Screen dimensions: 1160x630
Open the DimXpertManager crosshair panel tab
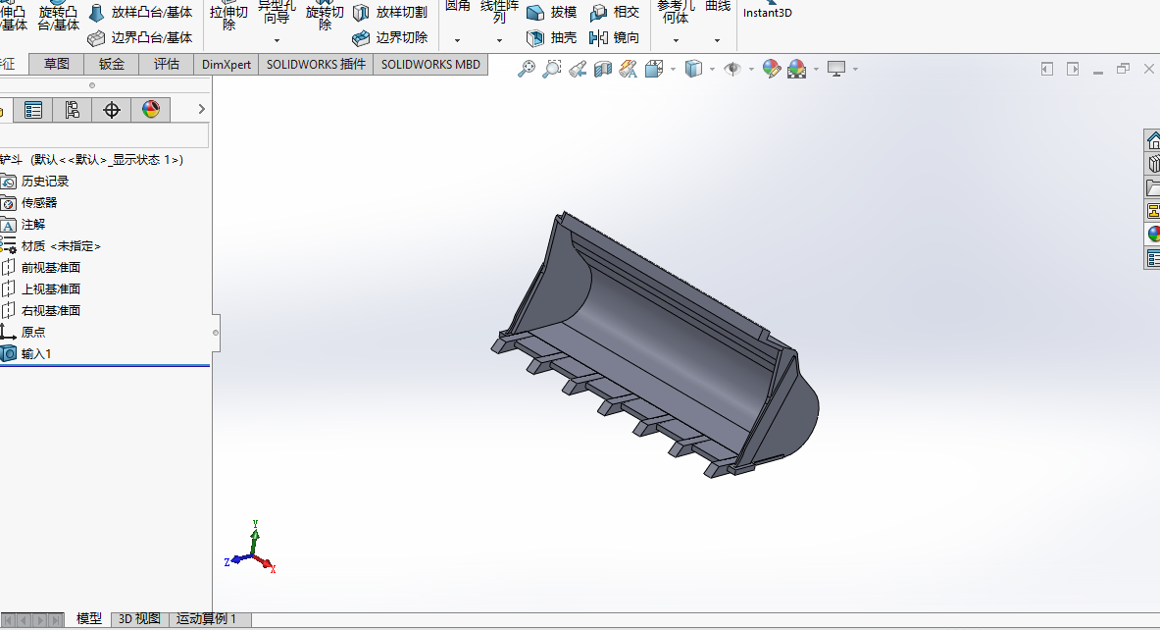coord(112,110)
